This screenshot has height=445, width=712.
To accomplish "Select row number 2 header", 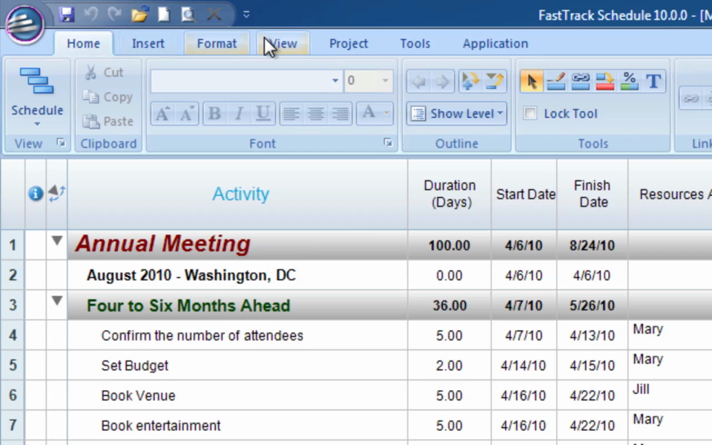I will click(x=13, y=275).
